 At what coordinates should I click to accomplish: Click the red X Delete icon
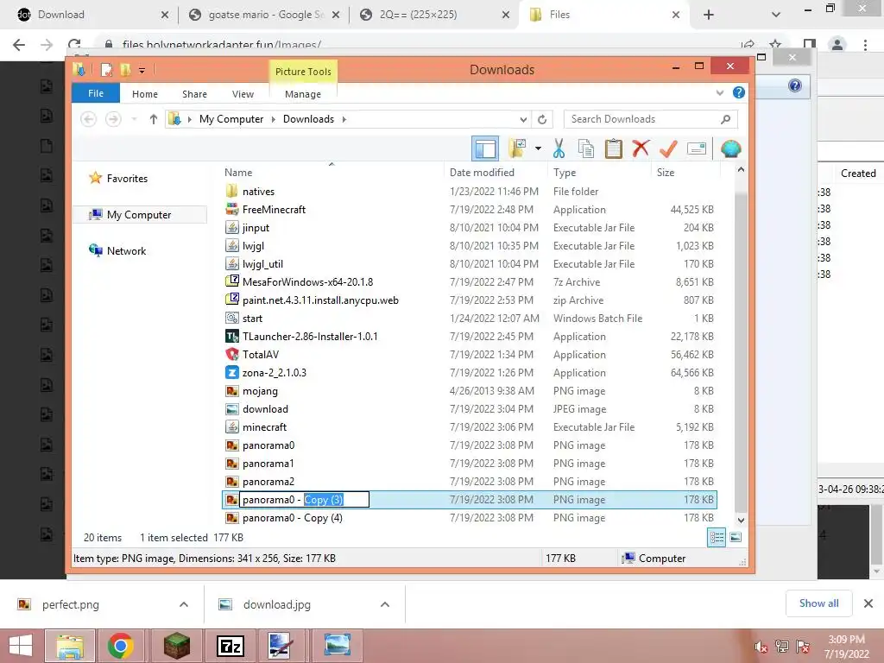point(641,148)
